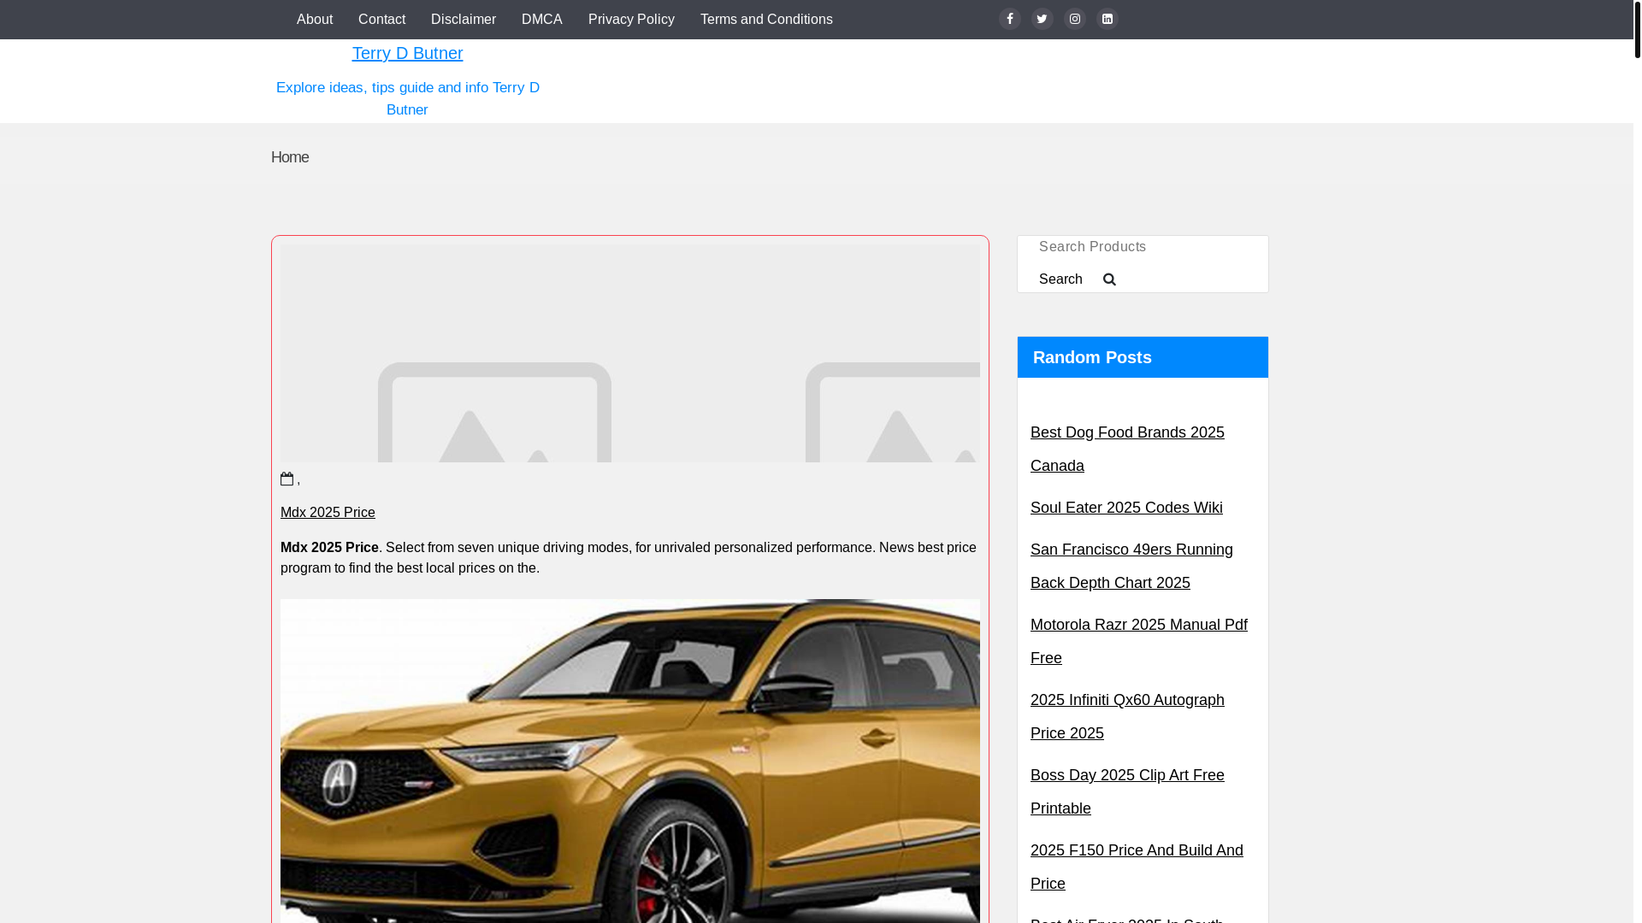The height and width of the screenshot is (923, 1642).
Task: Go to the DMCA page
Action: [542, 20]
